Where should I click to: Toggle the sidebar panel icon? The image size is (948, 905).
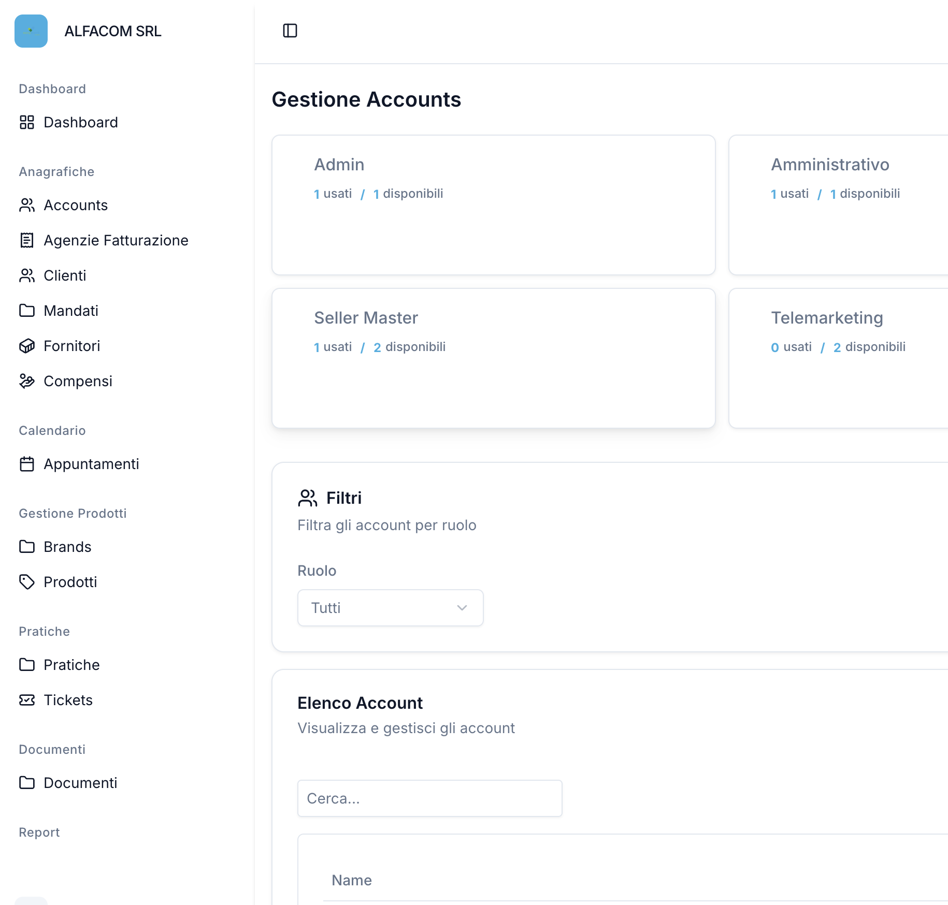(x=290, y=31)
